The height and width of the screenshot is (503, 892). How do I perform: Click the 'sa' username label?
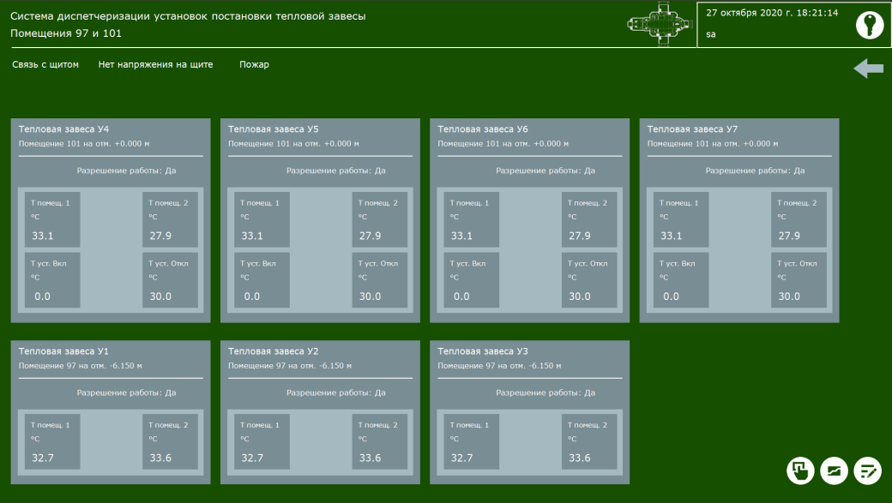[711, 34]
